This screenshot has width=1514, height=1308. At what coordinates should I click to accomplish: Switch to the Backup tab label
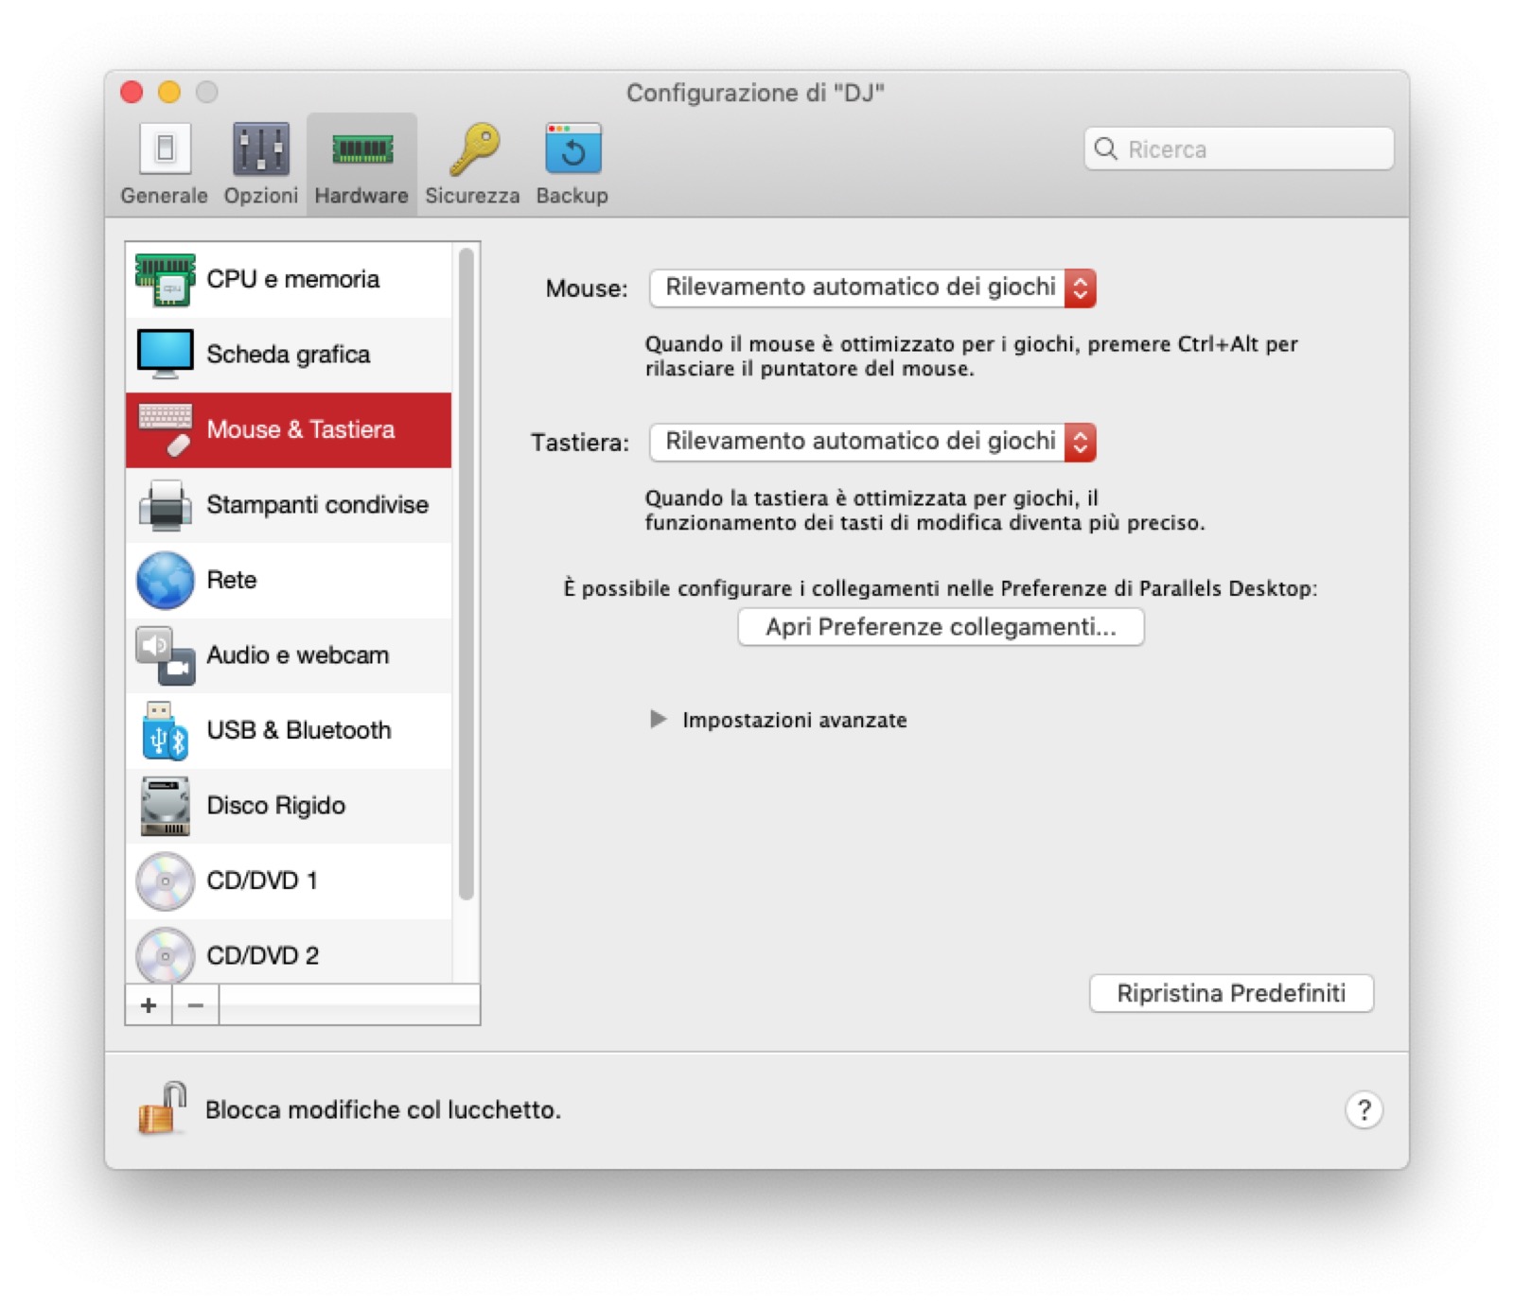[572, 196]
